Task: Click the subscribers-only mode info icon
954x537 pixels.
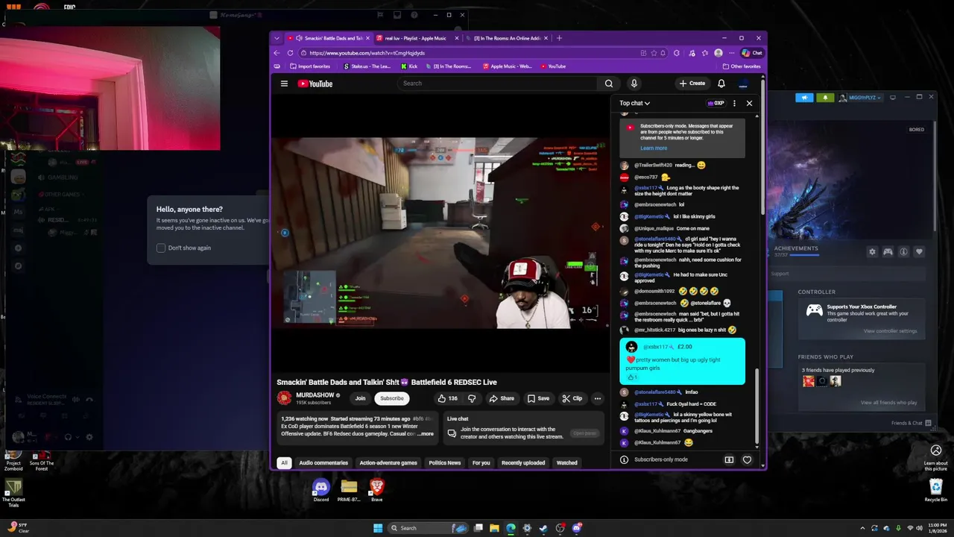Action: (625, 459)
